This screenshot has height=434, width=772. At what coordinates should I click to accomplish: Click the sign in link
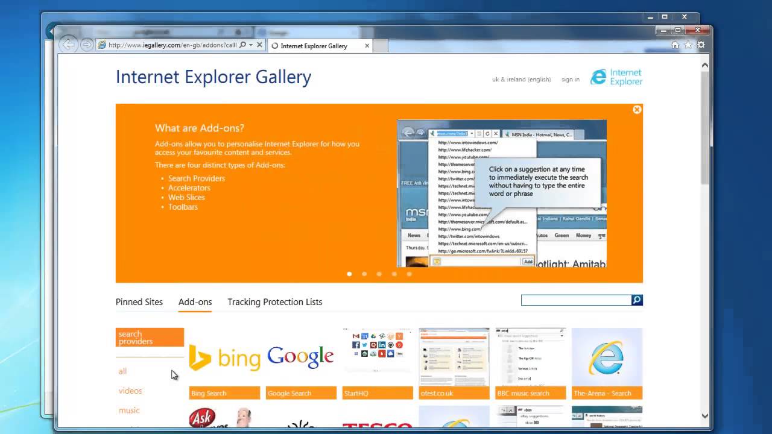[571, 80]
